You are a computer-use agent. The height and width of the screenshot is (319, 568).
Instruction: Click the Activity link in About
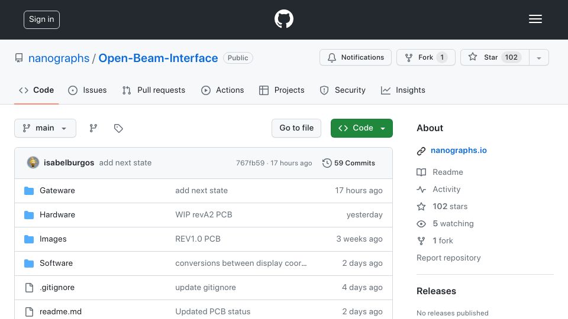coord(446,190)
